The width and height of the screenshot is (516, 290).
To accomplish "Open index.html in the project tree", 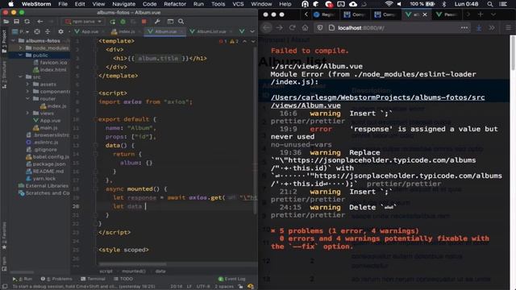I will (x=50, y=70).
